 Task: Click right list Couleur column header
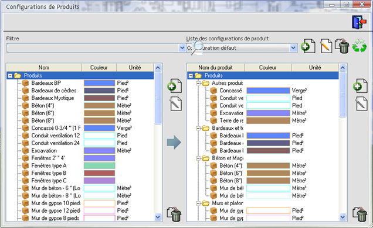267,68
